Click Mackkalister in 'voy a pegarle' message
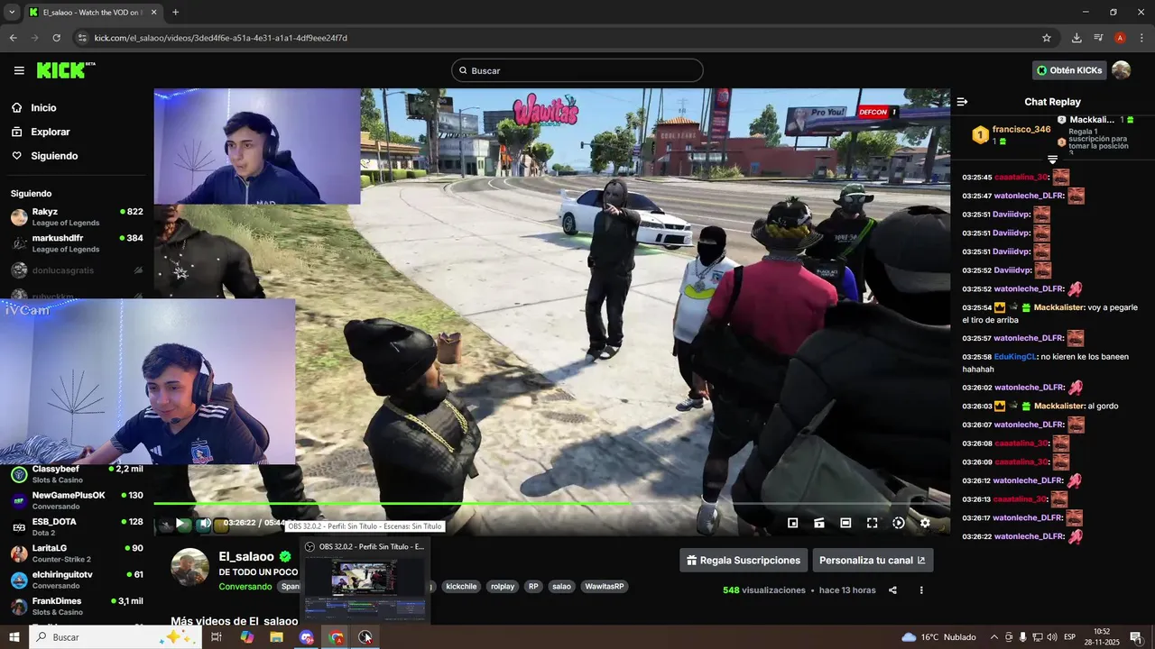Screen dimensions: 1155x649 pos(1058,307)
